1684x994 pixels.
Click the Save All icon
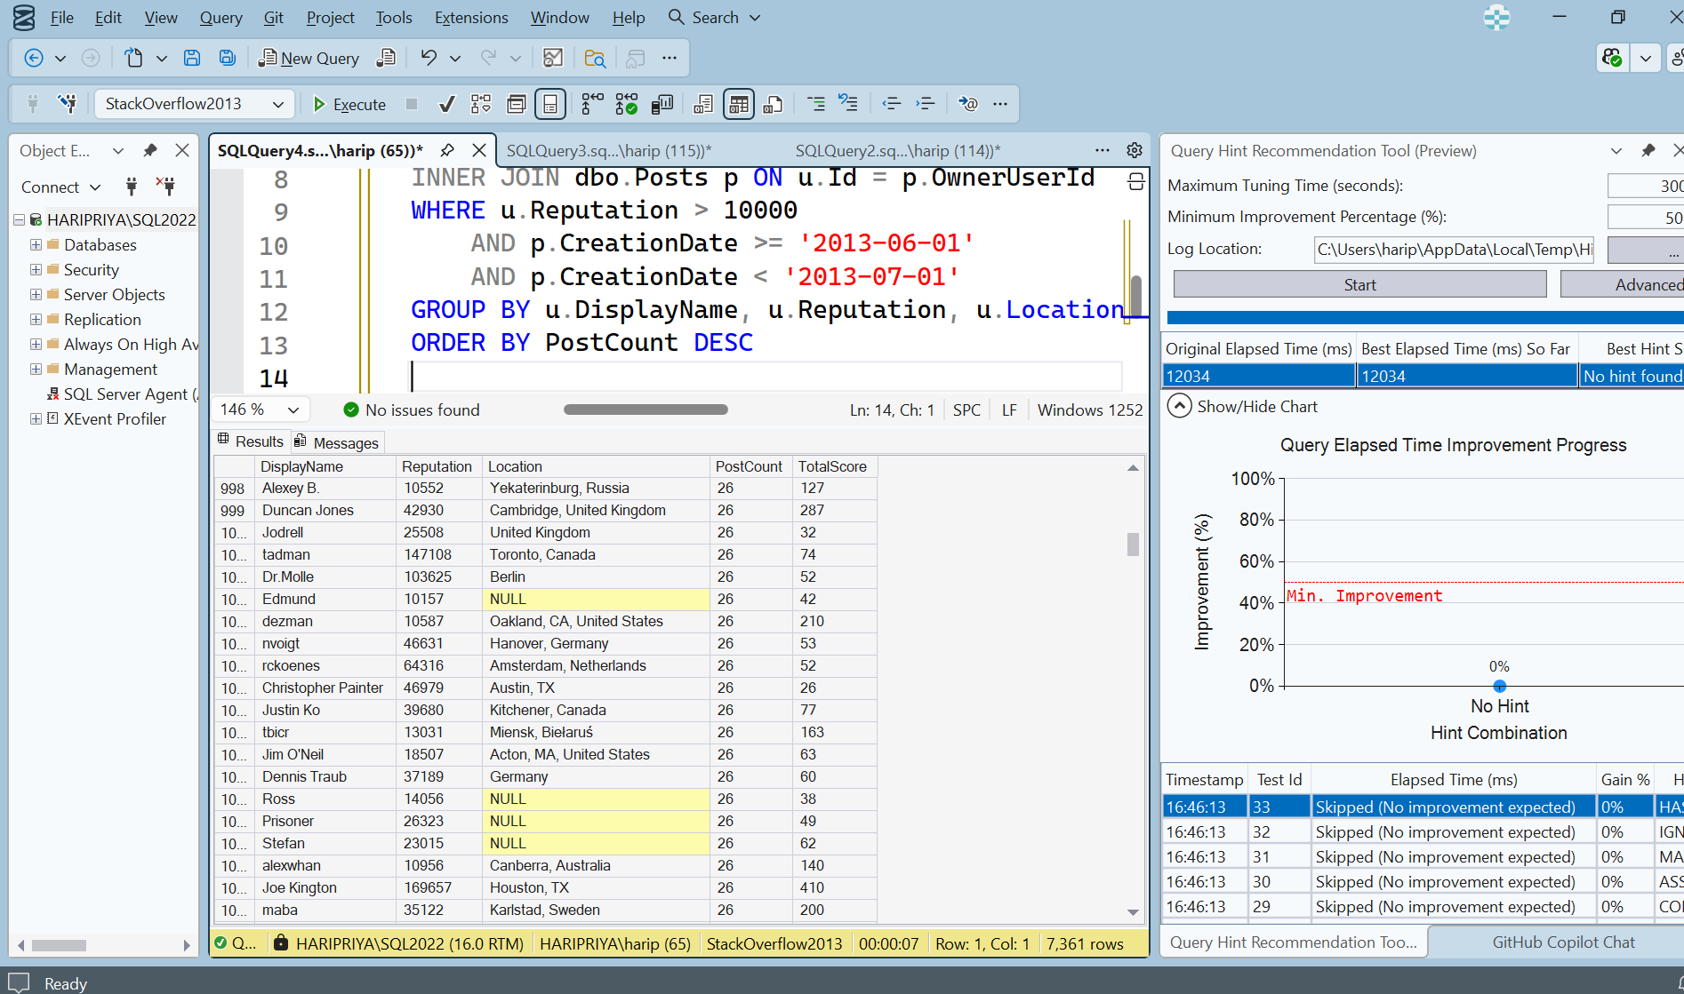pos(228,58)
